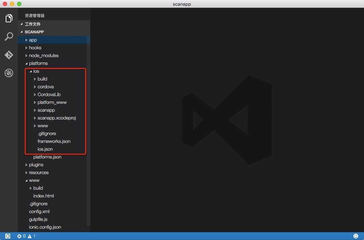
Task: Expand the build folder under root www
Action: pos(54,188)
